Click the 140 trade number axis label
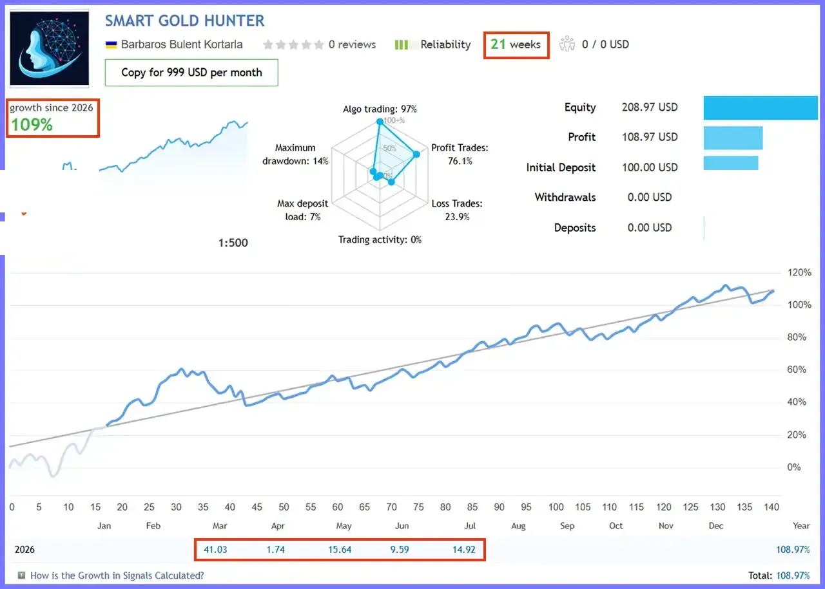The height and width of the screenshot is (589, 825). 772,507
